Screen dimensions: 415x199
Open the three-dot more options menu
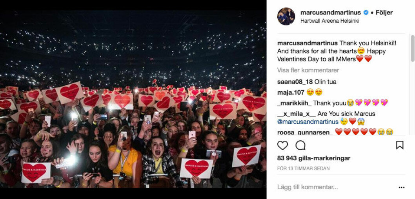[402, 187]
